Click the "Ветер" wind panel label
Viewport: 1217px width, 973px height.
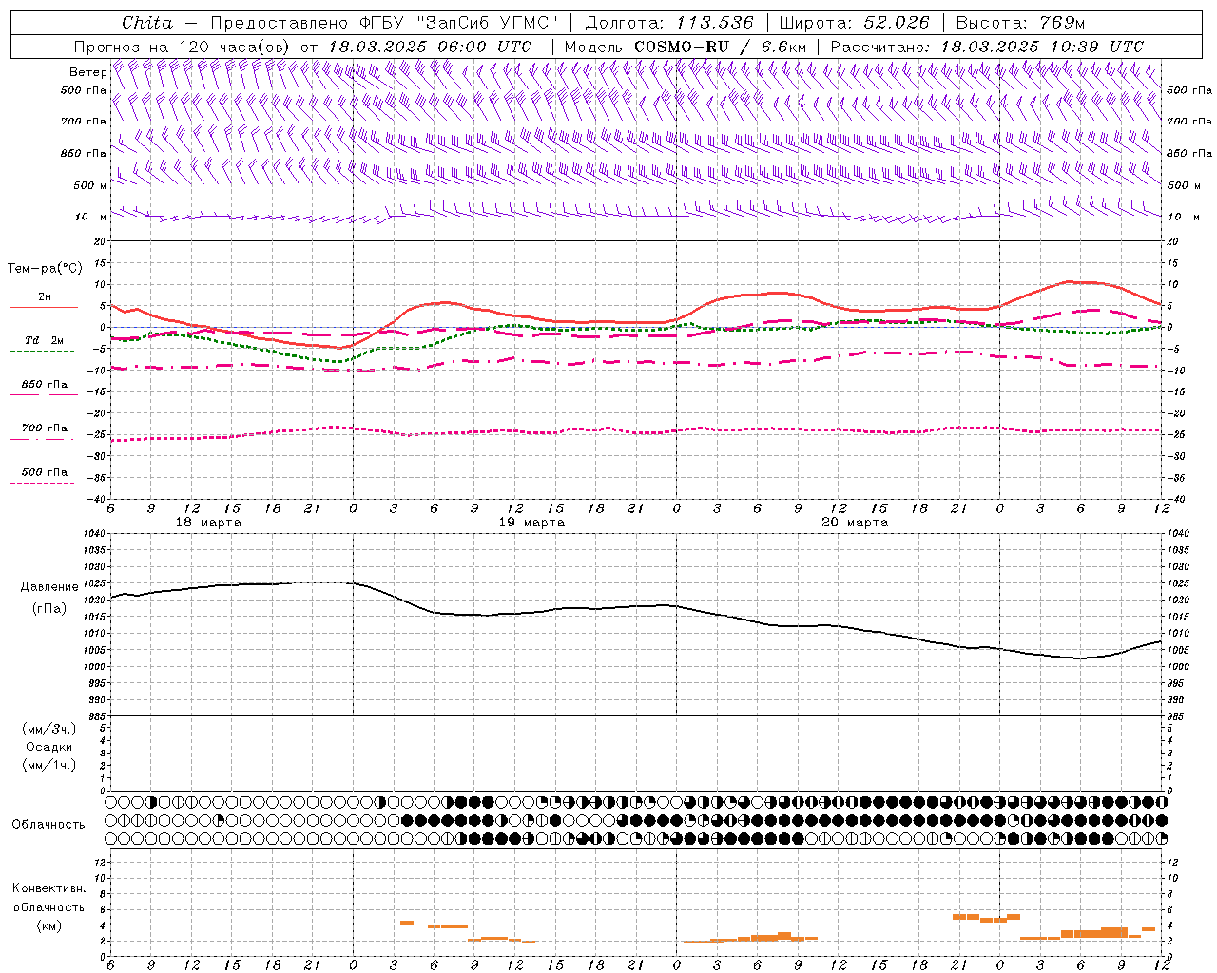pos(87,72)
